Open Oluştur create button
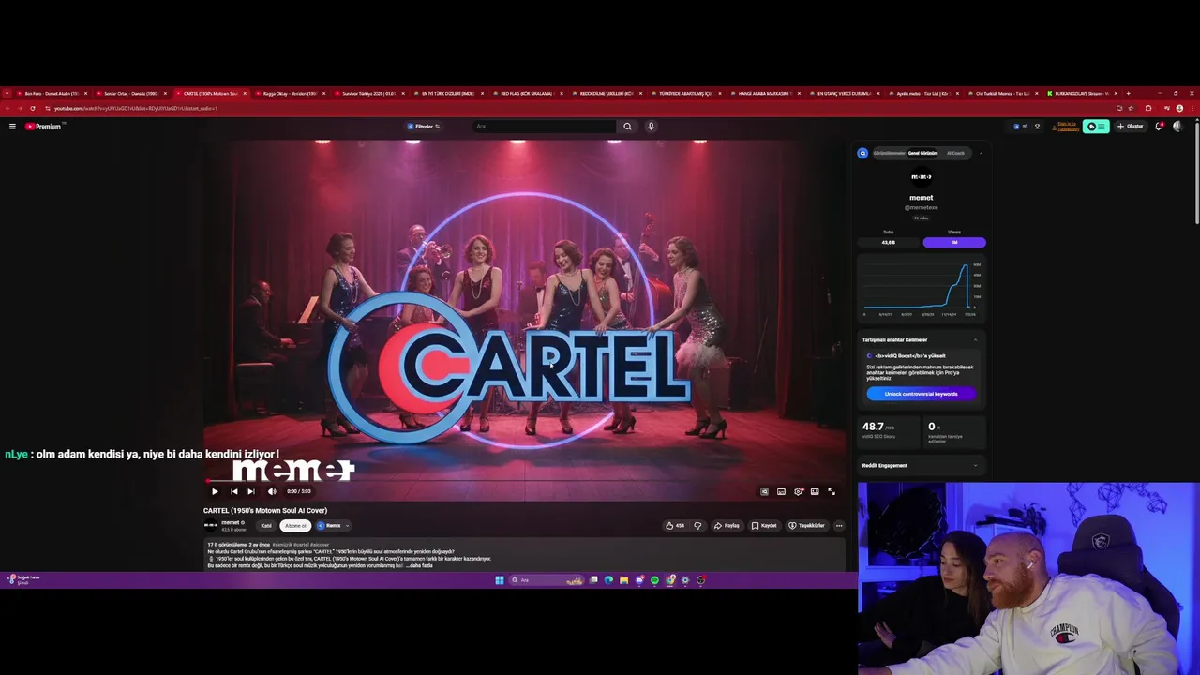 coord(1130,126)
